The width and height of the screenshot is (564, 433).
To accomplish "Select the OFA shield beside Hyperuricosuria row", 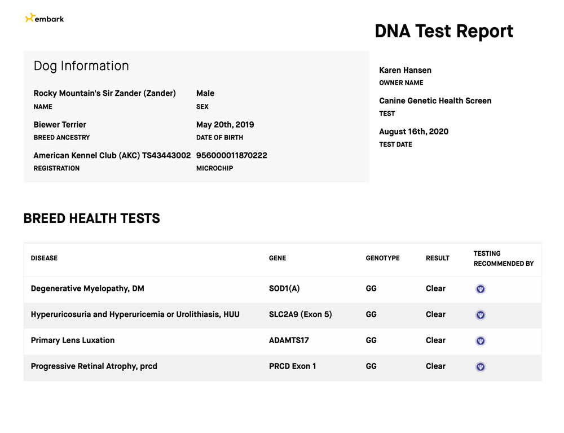I will click(480, 314).
